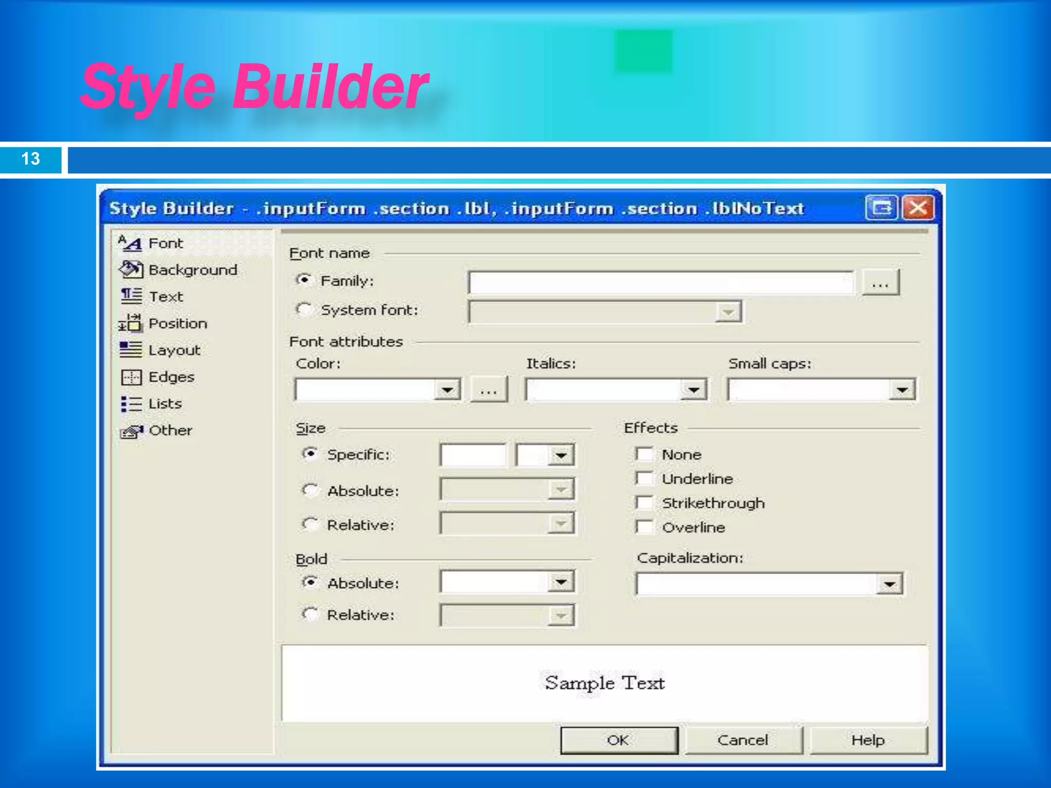Open the Background settings page
1051x788 pixels.
(193, 270)
